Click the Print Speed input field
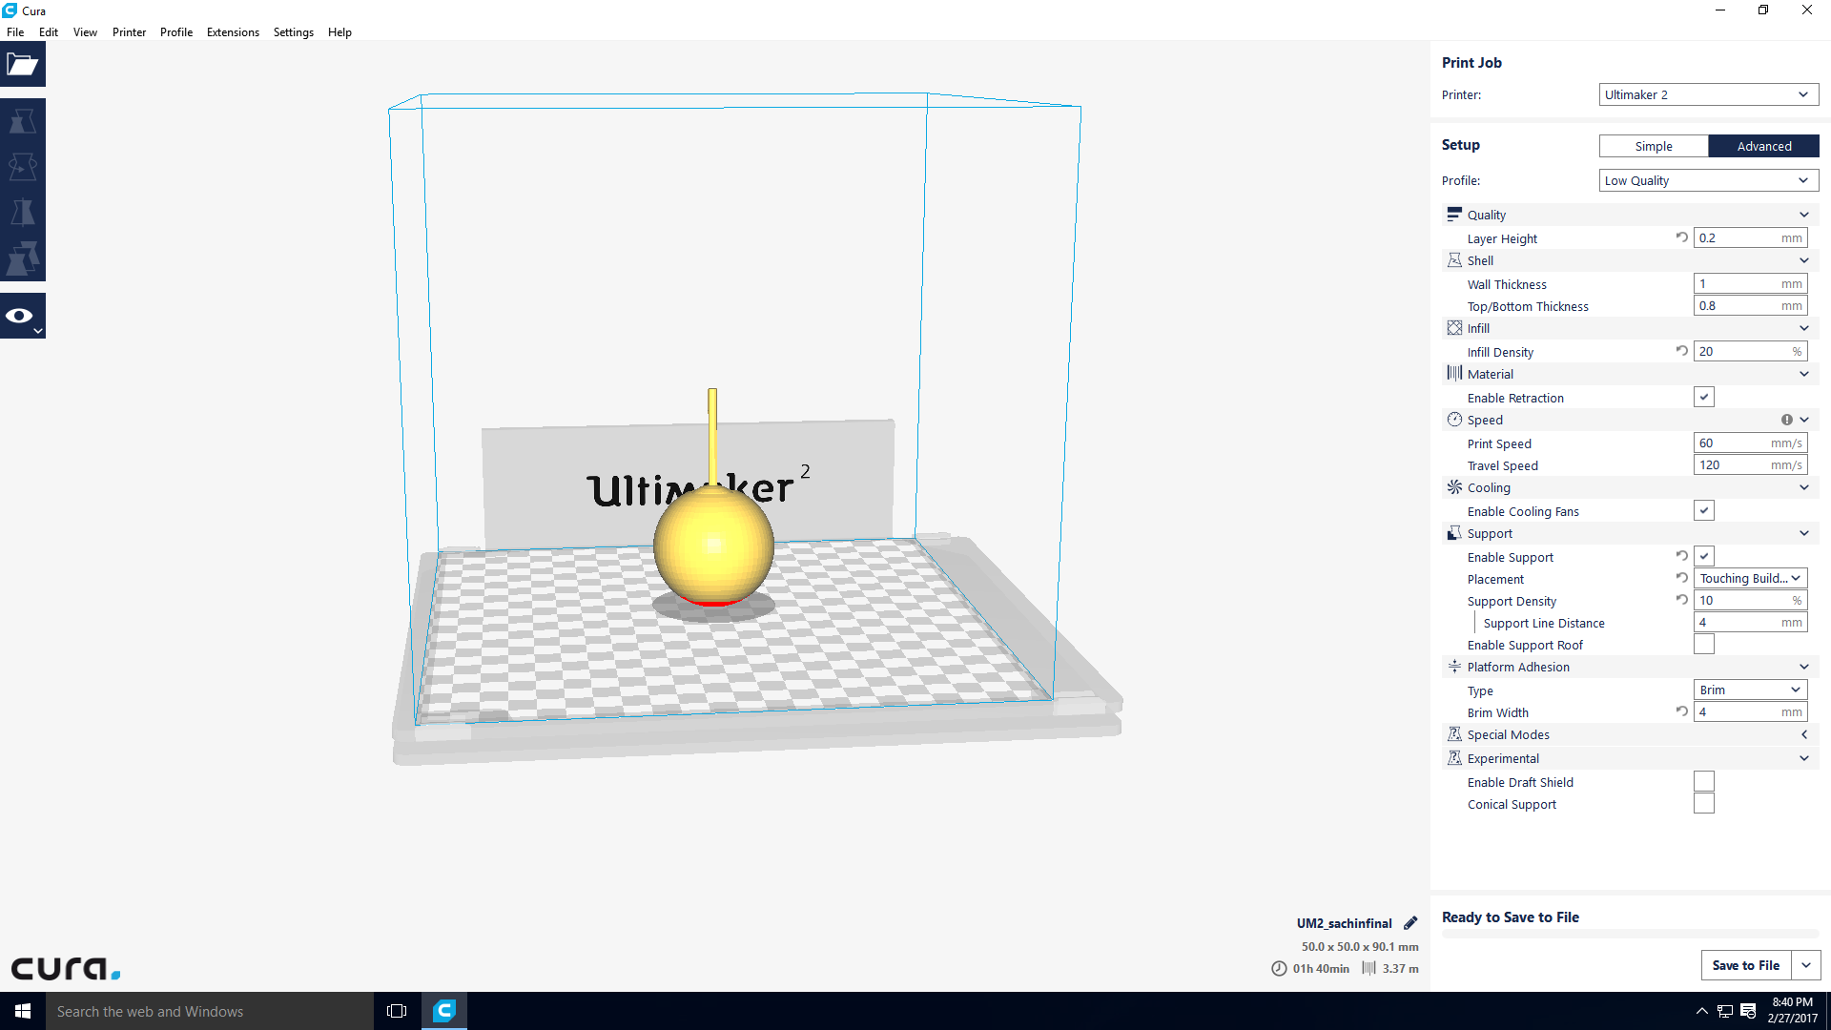This screenshot has height=1030, width=1831. [1751, 443]
